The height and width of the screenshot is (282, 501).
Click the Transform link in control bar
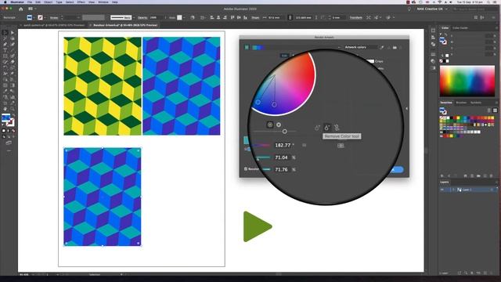(355, 17)
